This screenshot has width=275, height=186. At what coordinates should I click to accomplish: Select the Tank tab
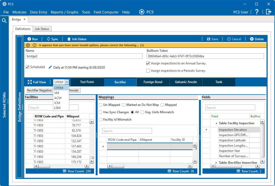coord(219,82)
